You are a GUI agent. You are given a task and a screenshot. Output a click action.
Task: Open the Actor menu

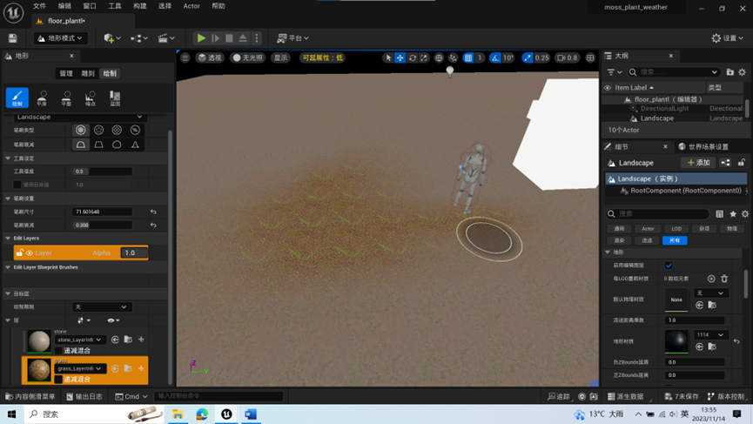click(x=192, y=6)
